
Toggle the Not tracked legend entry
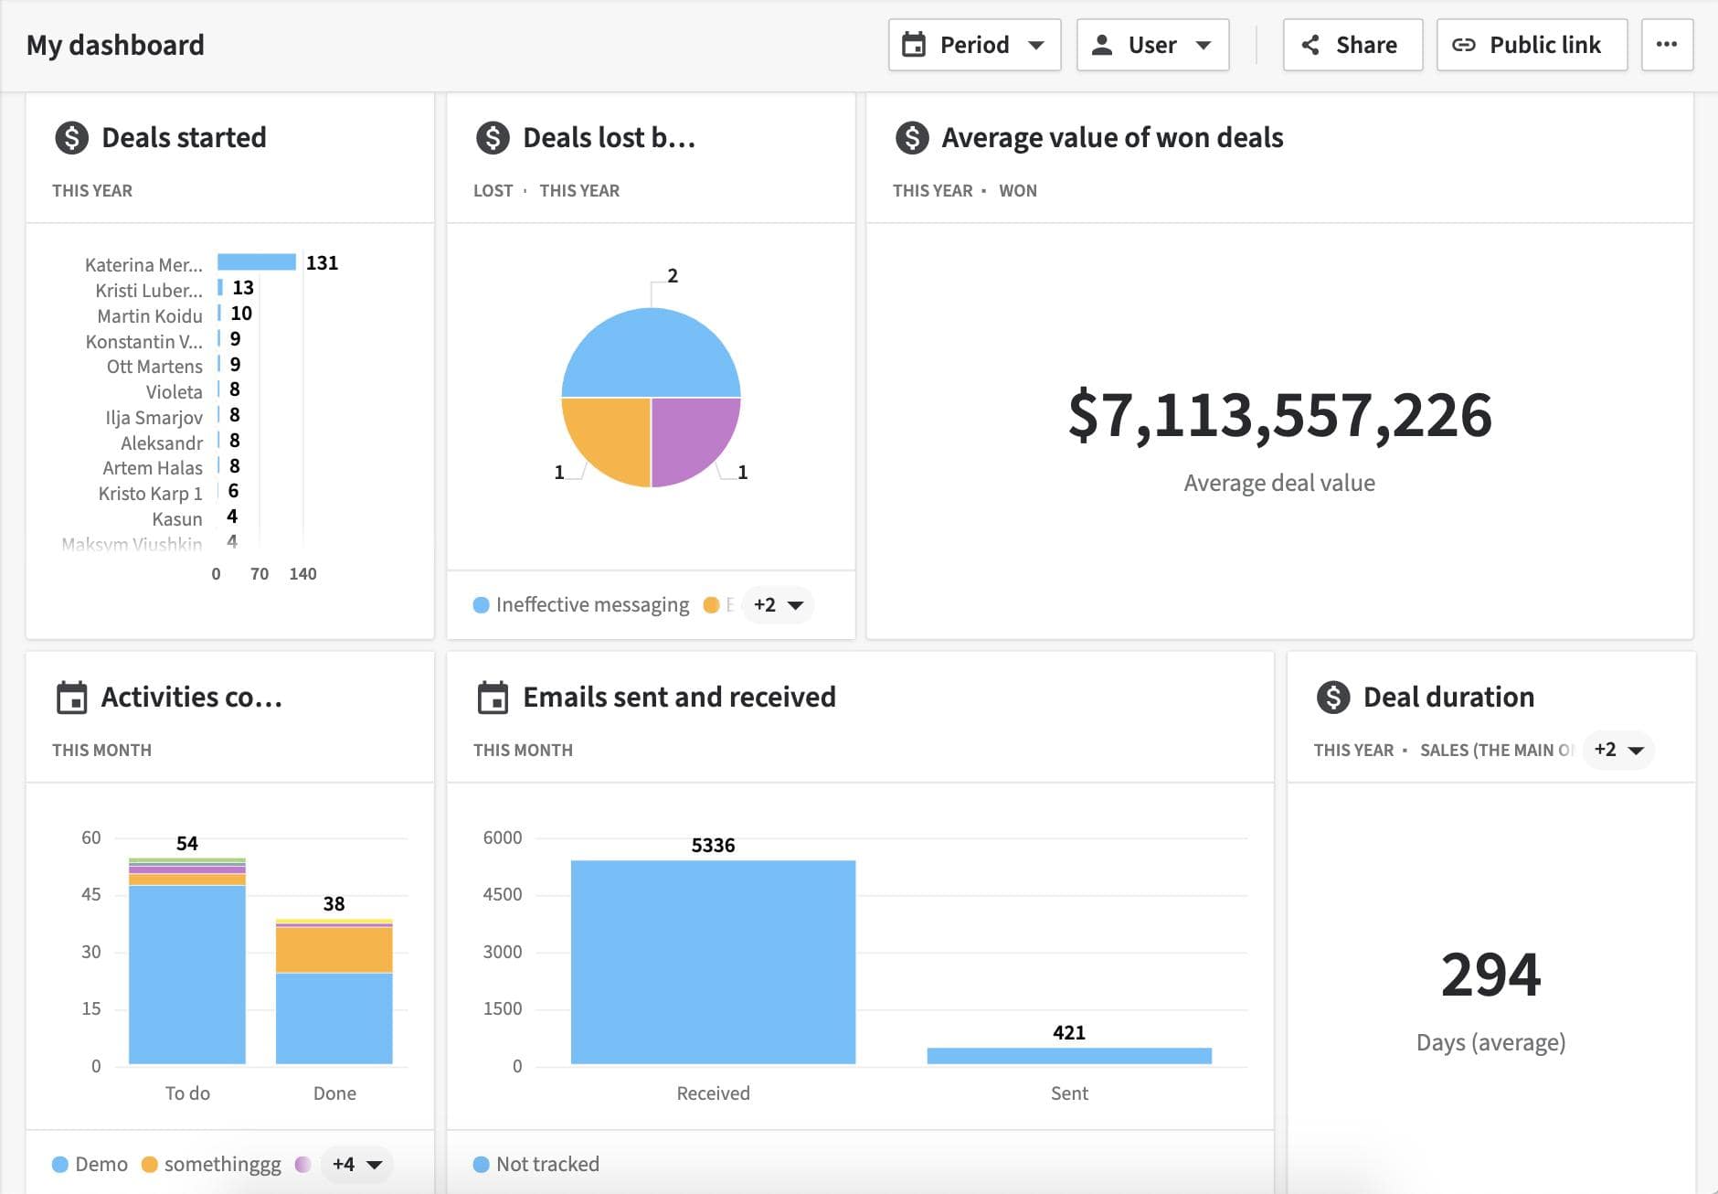pyautogui.click(x=536, y=1164)
